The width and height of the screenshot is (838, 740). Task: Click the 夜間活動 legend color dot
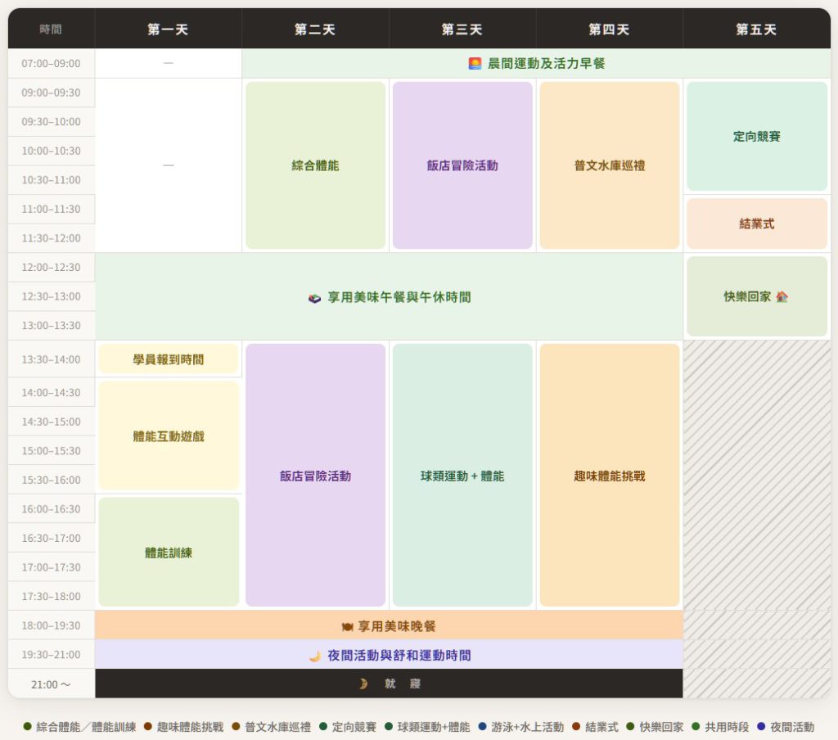(761, 726)
